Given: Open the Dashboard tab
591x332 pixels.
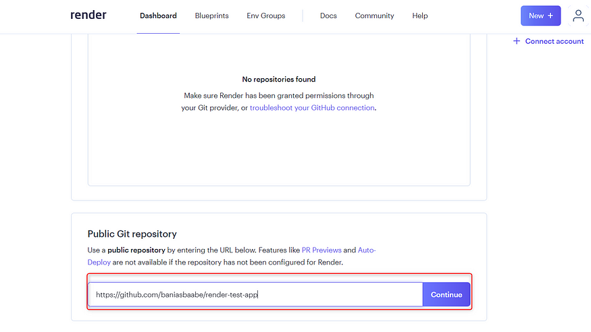Looking at the screenshot, I should point(158,16).
